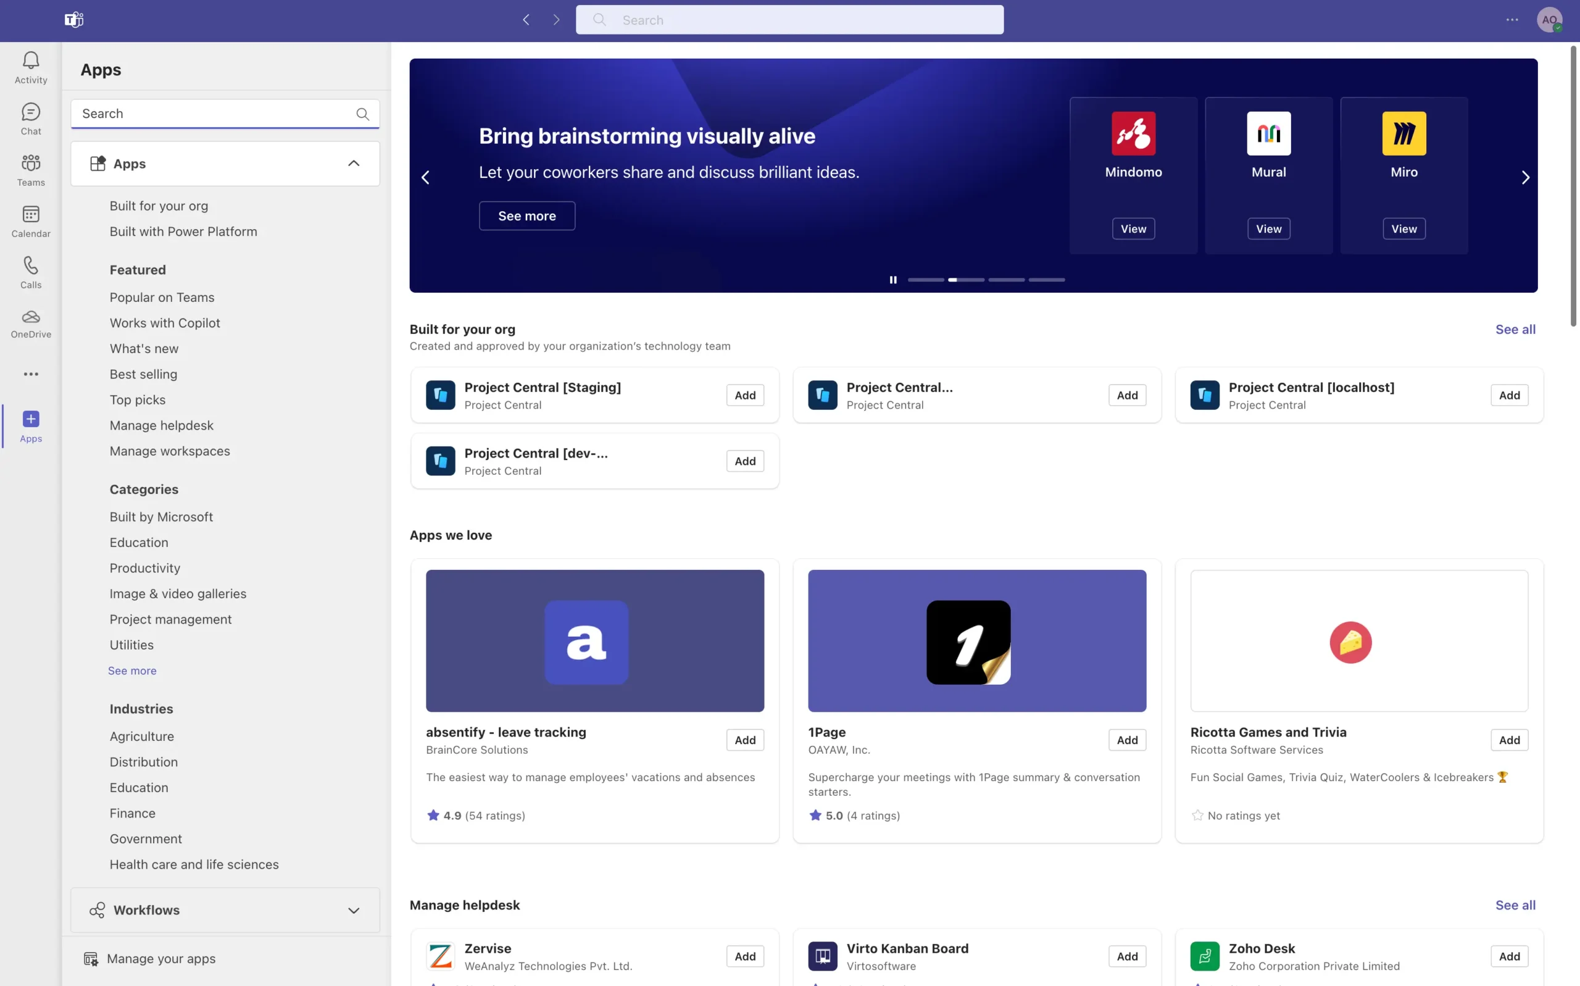Viewport: 1580px width, 986px height.
Task: Pause the banner carousel autoplay
Action: (893, 280)
